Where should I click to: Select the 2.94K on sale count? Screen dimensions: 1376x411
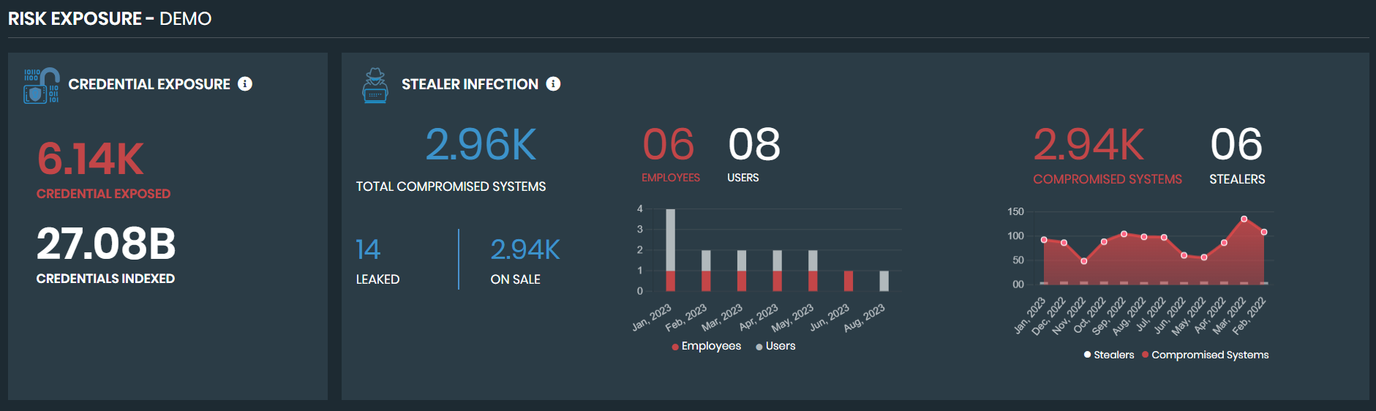click(x=525, y=249)
